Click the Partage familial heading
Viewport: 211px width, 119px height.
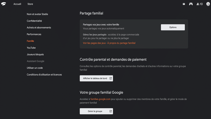(x=91, y=13)
